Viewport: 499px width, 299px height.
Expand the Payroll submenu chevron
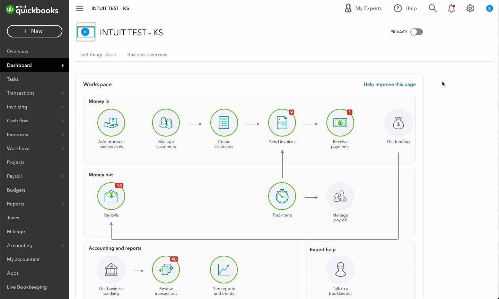[x=63, y=176]
